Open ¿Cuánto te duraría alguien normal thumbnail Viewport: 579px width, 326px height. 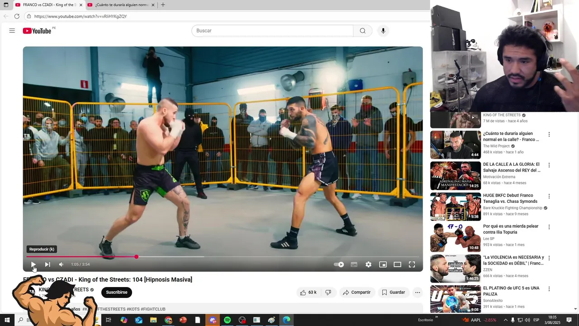[456, 144]
